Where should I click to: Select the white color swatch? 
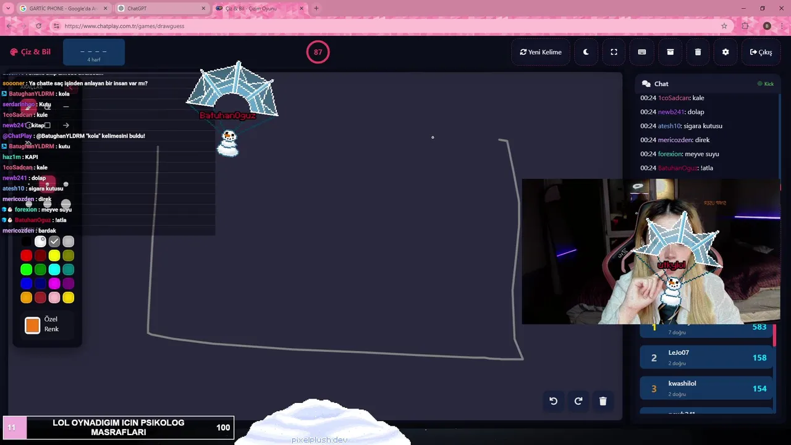coord(40,242)
